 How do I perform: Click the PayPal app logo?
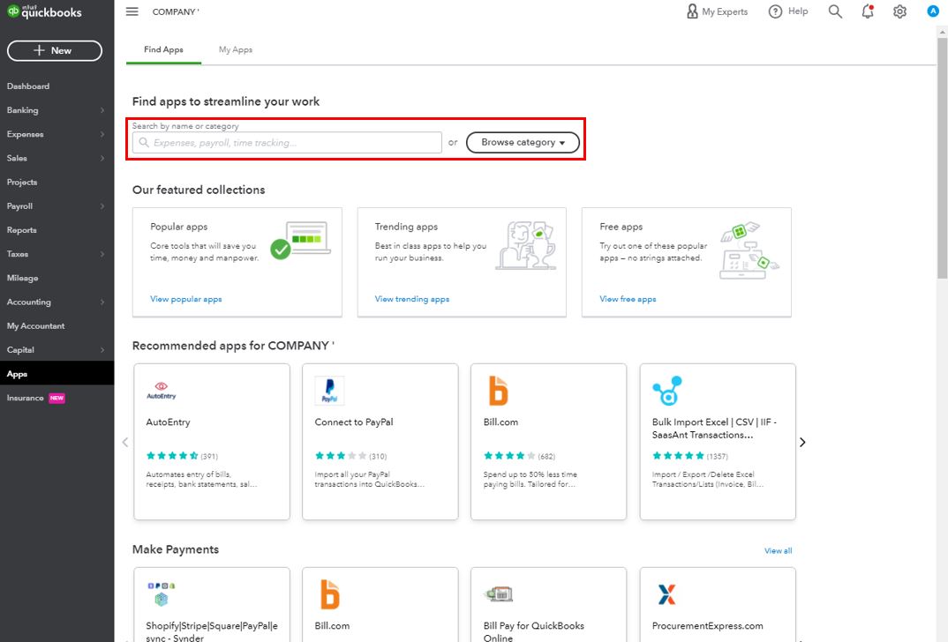tap(329, 390)
